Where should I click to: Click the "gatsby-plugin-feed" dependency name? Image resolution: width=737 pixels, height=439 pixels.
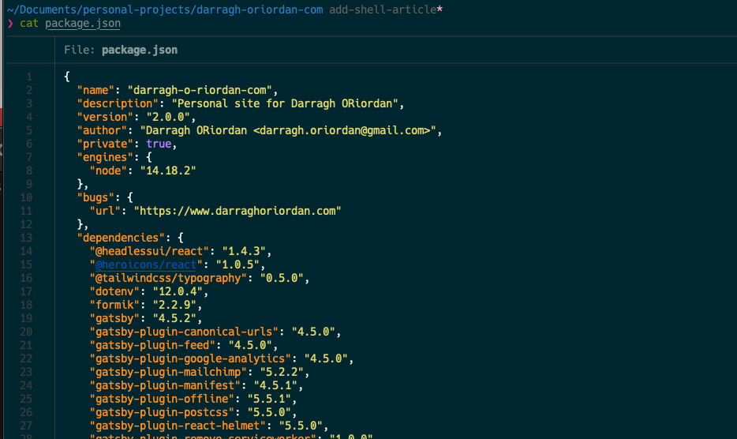click(x=153, y=345)
